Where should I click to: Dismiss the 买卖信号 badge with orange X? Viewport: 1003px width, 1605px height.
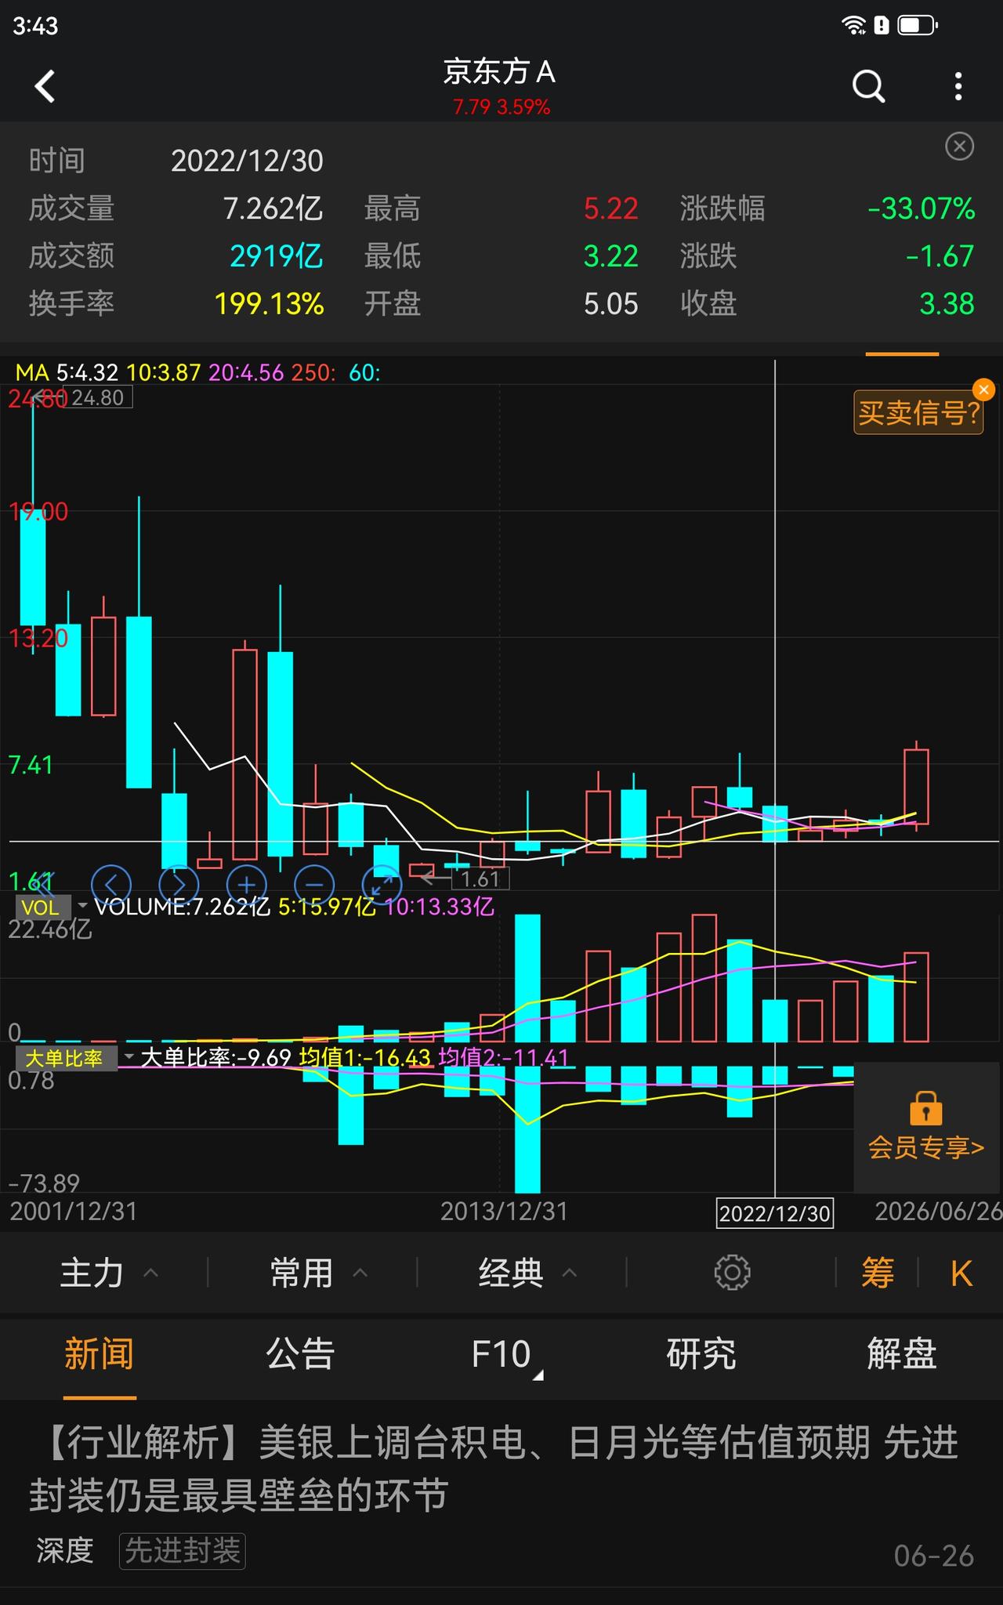[983, 389]
